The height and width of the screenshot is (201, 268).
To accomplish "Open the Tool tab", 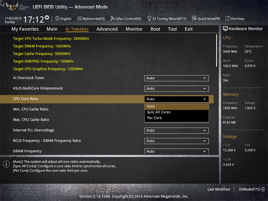I will coord(172,29).
